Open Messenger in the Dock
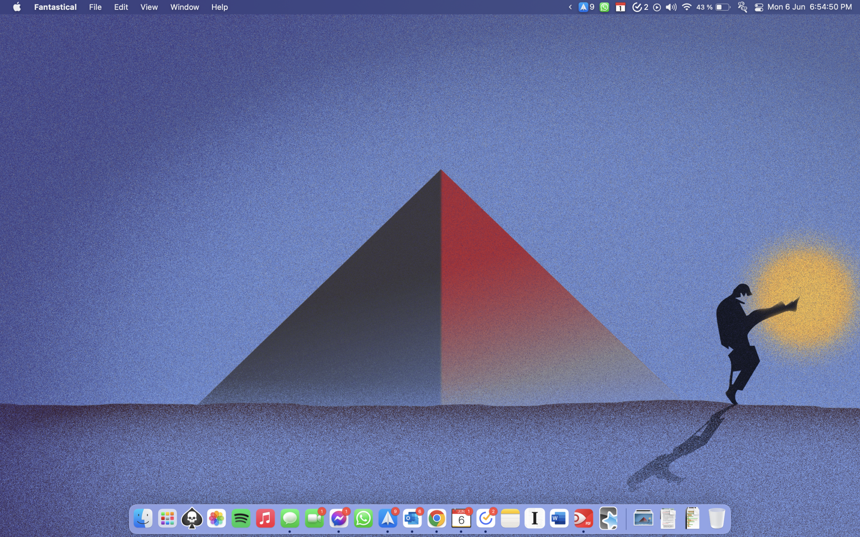Image resolution: width=860 pixels, height=537 pixels. point(339,519)
